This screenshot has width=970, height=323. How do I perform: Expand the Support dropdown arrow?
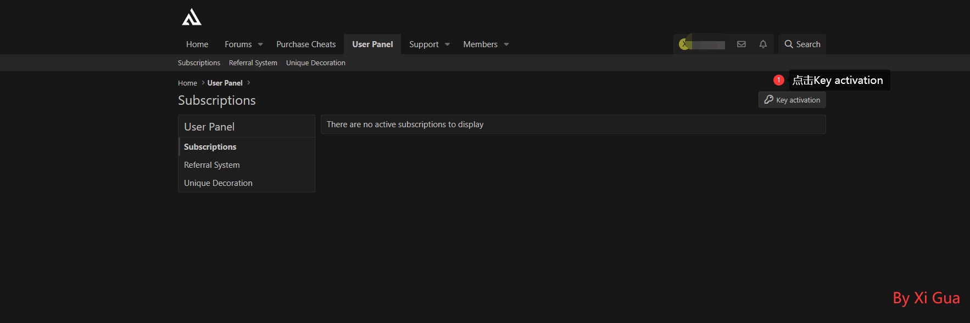[447, 44]
